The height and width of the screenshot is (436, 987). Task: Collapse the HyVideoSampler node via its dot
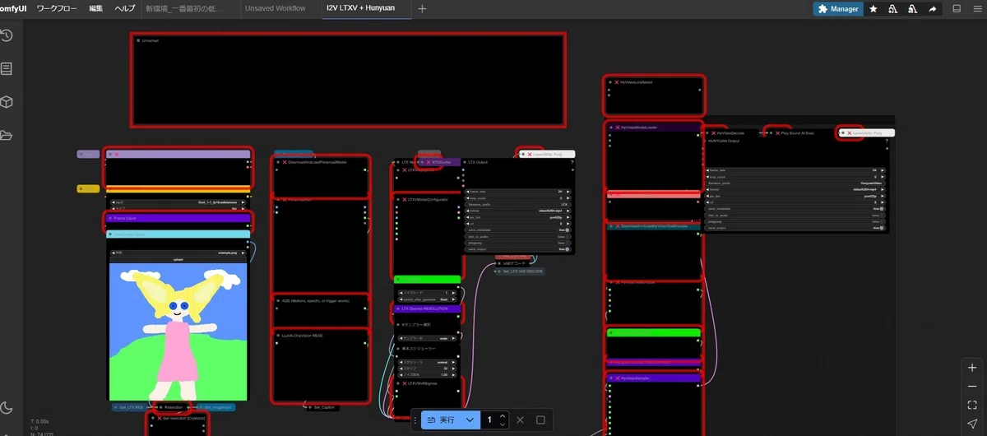coord(610,378)
